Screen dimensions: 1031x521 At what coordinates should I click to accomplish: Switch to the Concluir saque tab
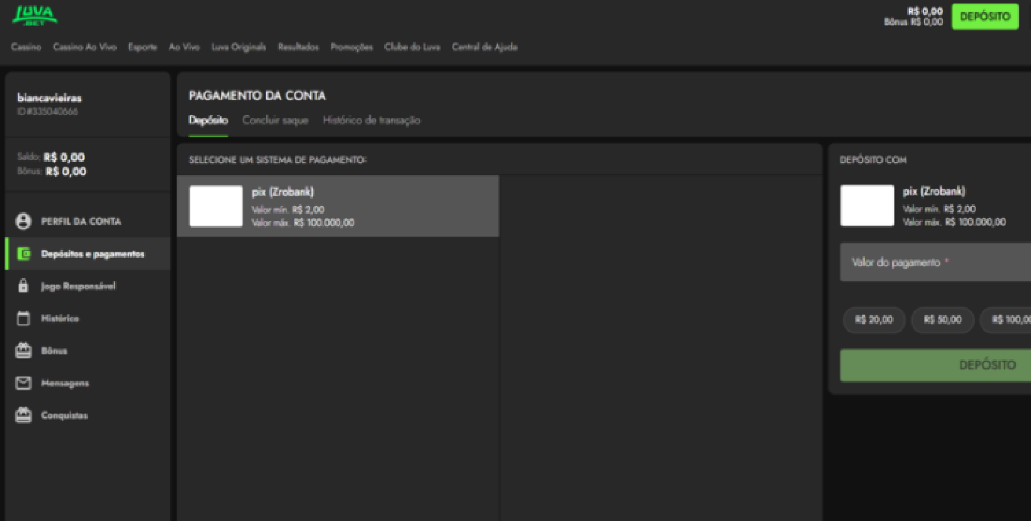(x=275, y=121)
